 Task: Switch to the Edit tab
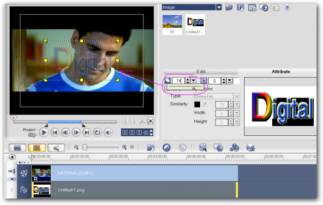click(x=201, y=72)
